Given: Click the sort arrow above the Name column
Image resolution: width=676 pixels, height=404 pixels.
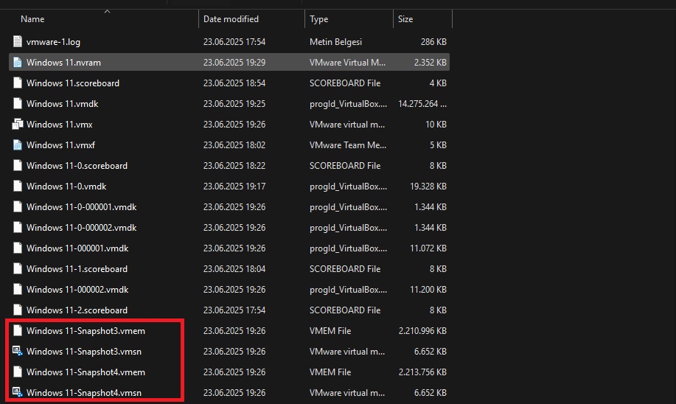Looking at the screenshot, I should click(x=108, y=12).
